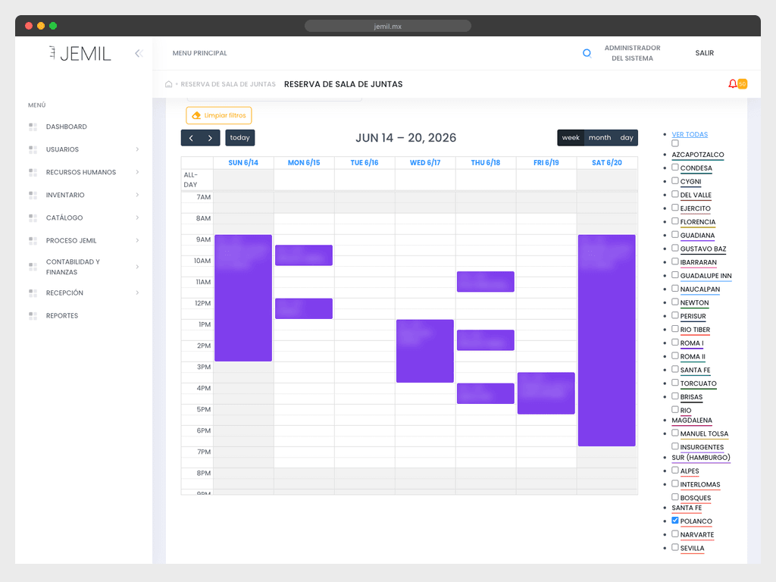Viewport: 776px width, 582px height.
Task: Expand the Inventario submenu chevron
Action: pyautogui.click(x=138, y=195)
